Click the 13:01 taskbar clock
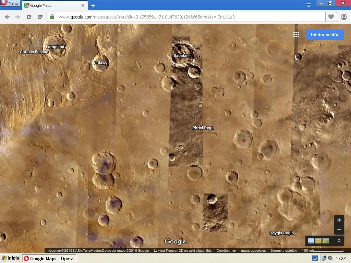 (341, 259)
